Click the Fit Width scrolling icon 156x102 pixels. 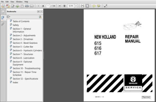point(82,6)
